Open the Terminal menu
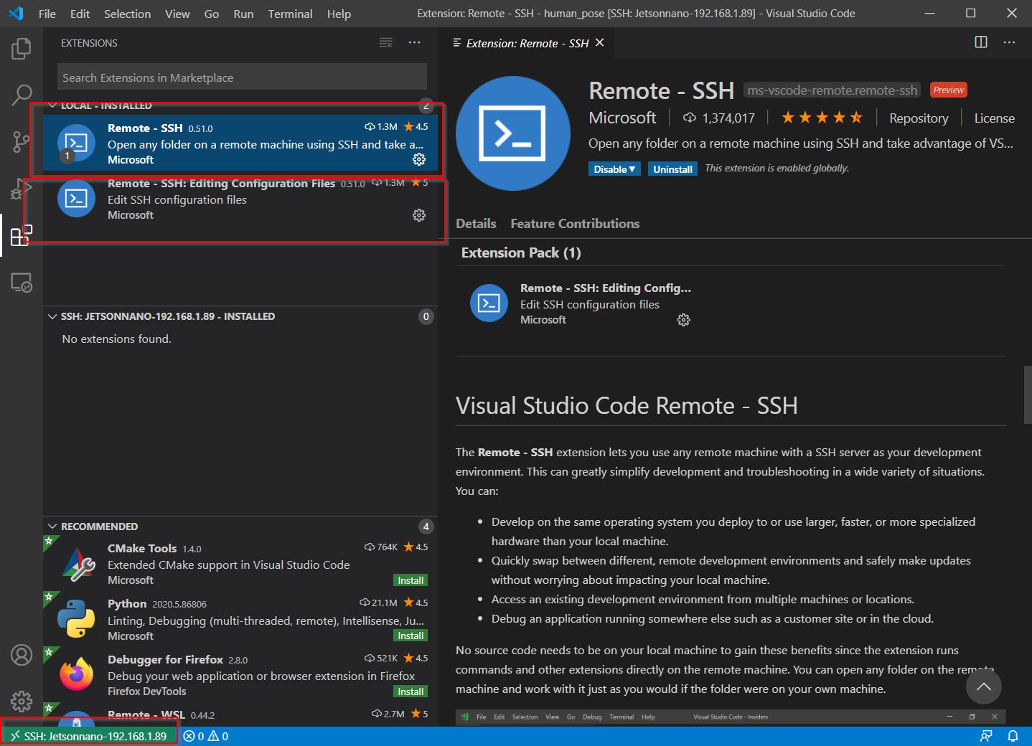Image resolution: width=1032 pixels, height=746 pixels. [x=290, y=14]
